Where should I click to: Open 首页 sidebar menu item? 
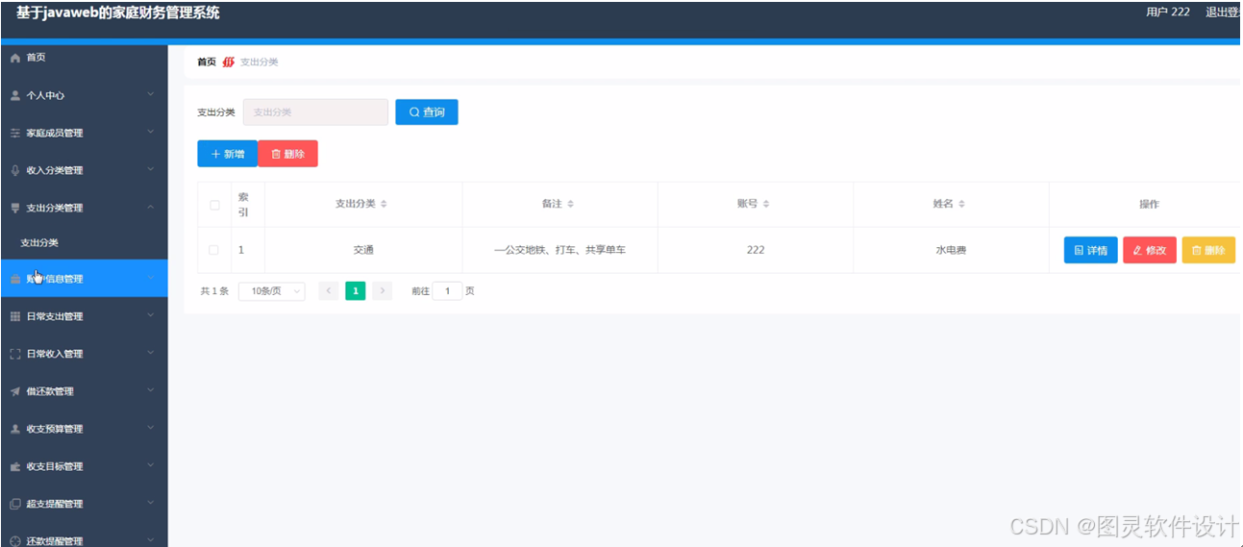(84, 58)
